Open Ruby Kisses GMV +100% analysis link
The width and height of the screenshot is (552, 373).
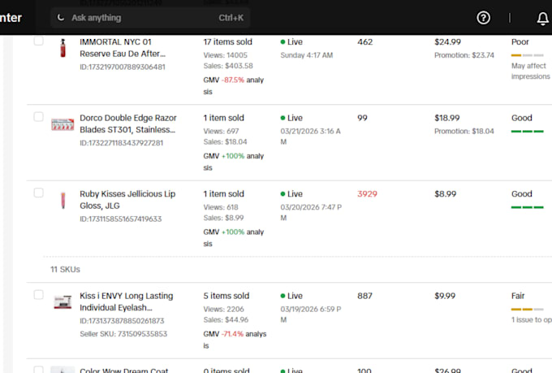(x=234, y=237)
